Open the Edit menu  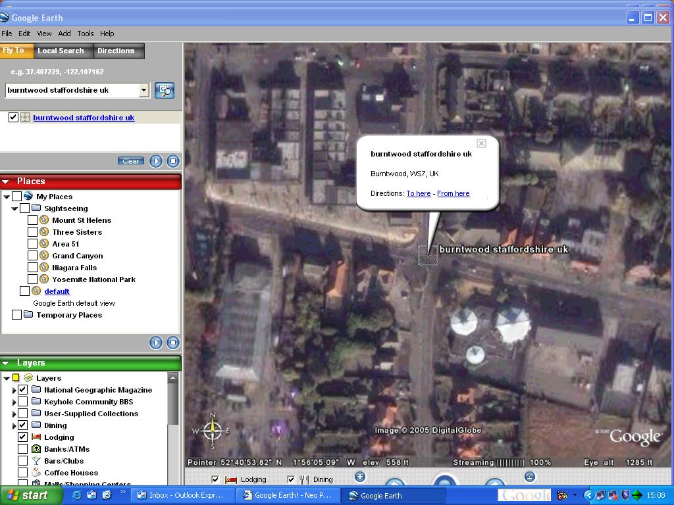pos(24,34)
